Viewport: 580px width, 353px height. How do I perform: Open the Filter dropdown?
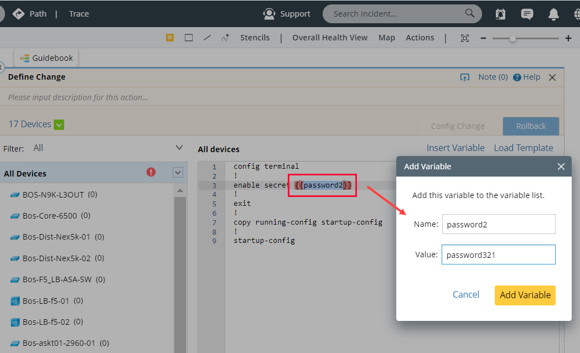[x=179, y=148]
